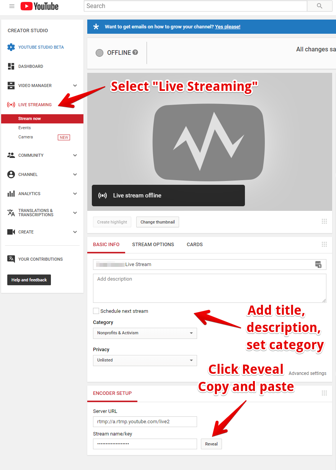Click the YouTube logo
Viewport: 336px width, 470px height.
click(x=39, y=6)
